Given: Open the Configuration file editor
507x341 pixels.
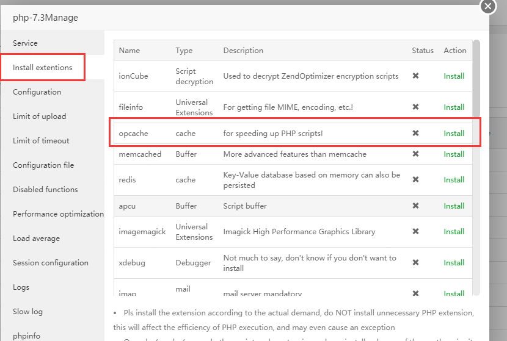Looking at the screenshot, I should (43, 165).
